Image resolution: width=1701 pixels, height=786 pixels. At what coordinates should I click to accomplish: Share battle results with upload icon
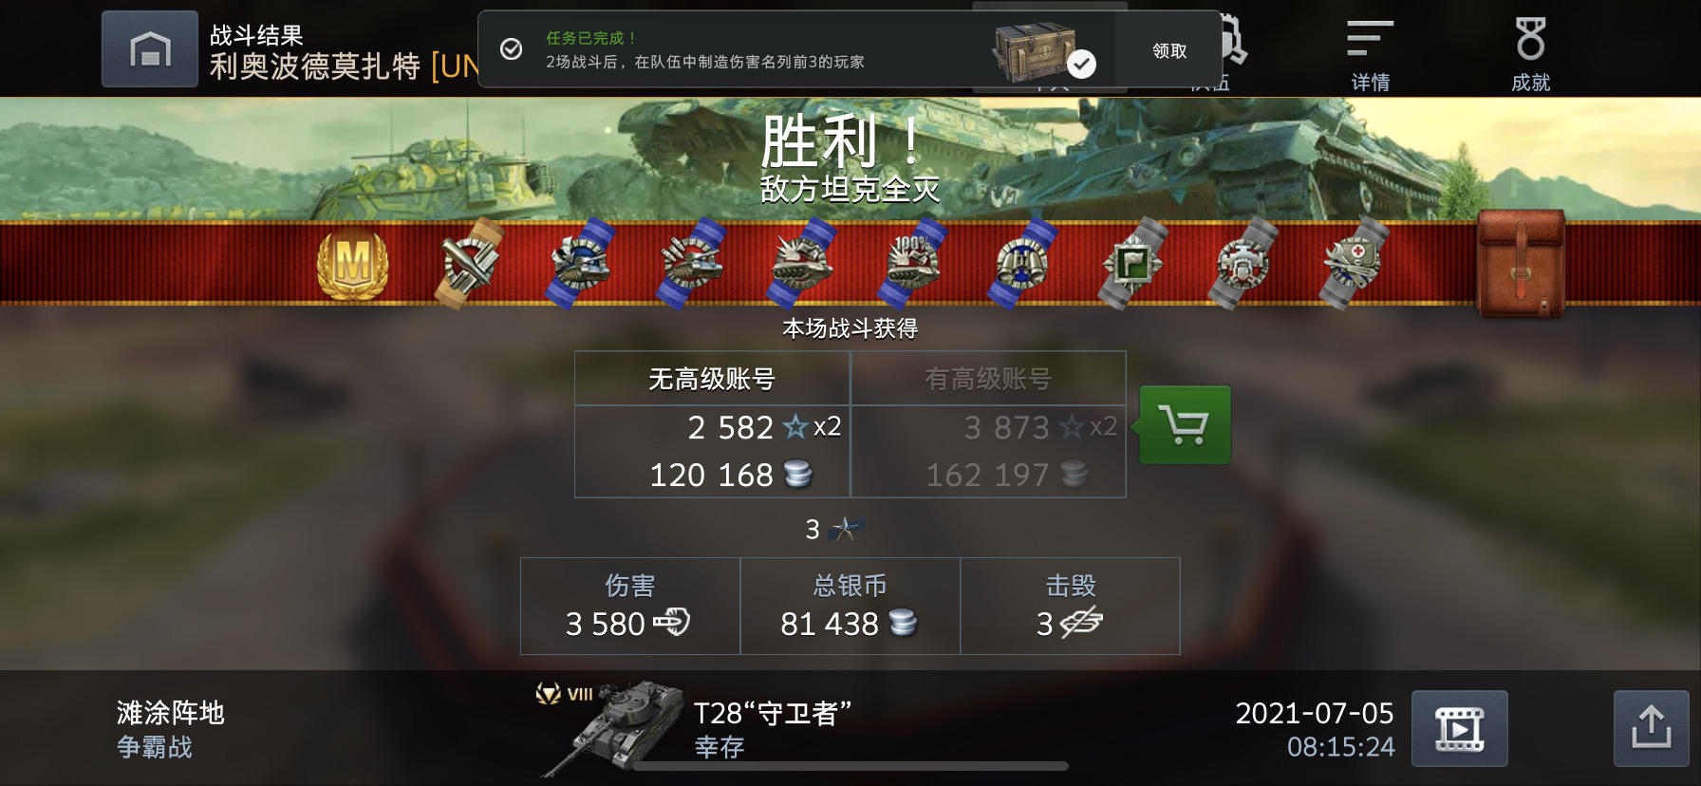[1652, 728]
